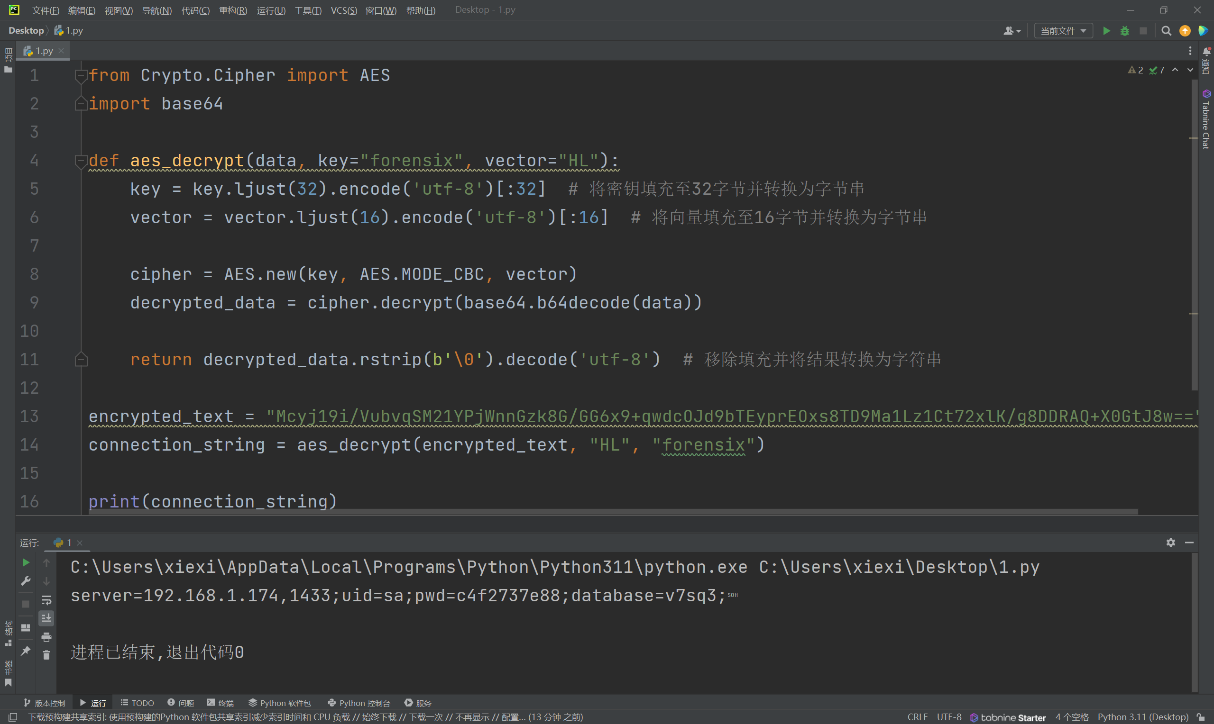Screen dimensions: 1214x724
Task: Pin the Run tab with pin icon
Action: point(26,651)
